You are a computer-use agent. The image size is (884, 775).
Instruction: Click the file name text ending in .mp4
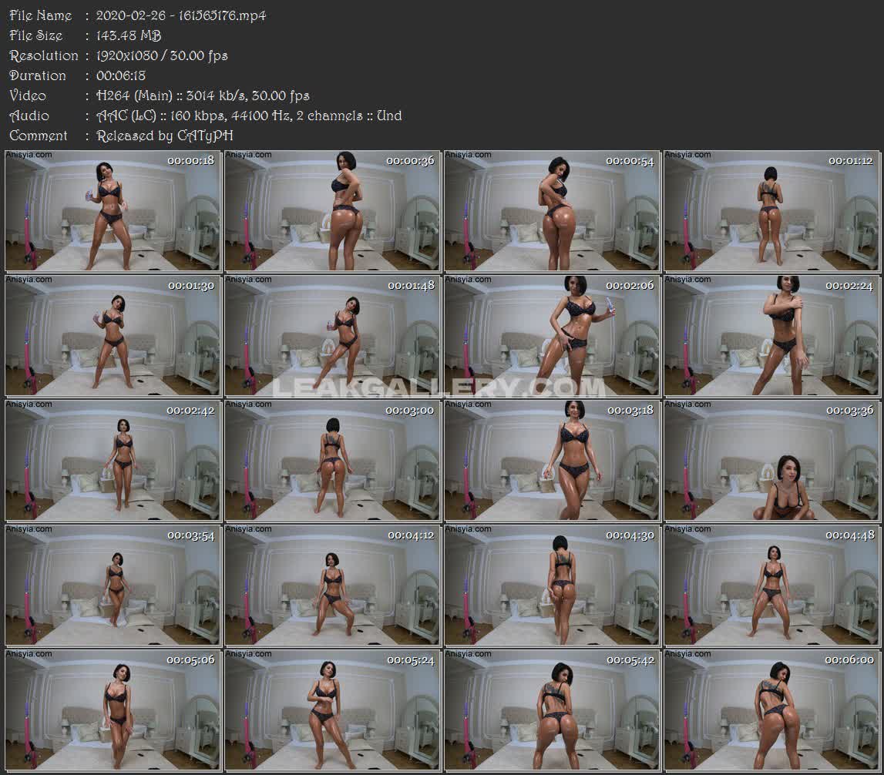click(x=181, y=15)
